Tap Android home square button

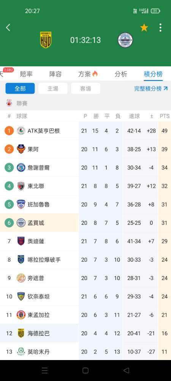click(85, 370)
